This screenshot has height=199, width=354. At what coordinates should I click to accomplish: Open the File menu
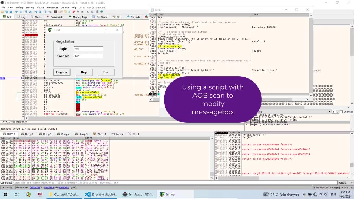[3, 7]
